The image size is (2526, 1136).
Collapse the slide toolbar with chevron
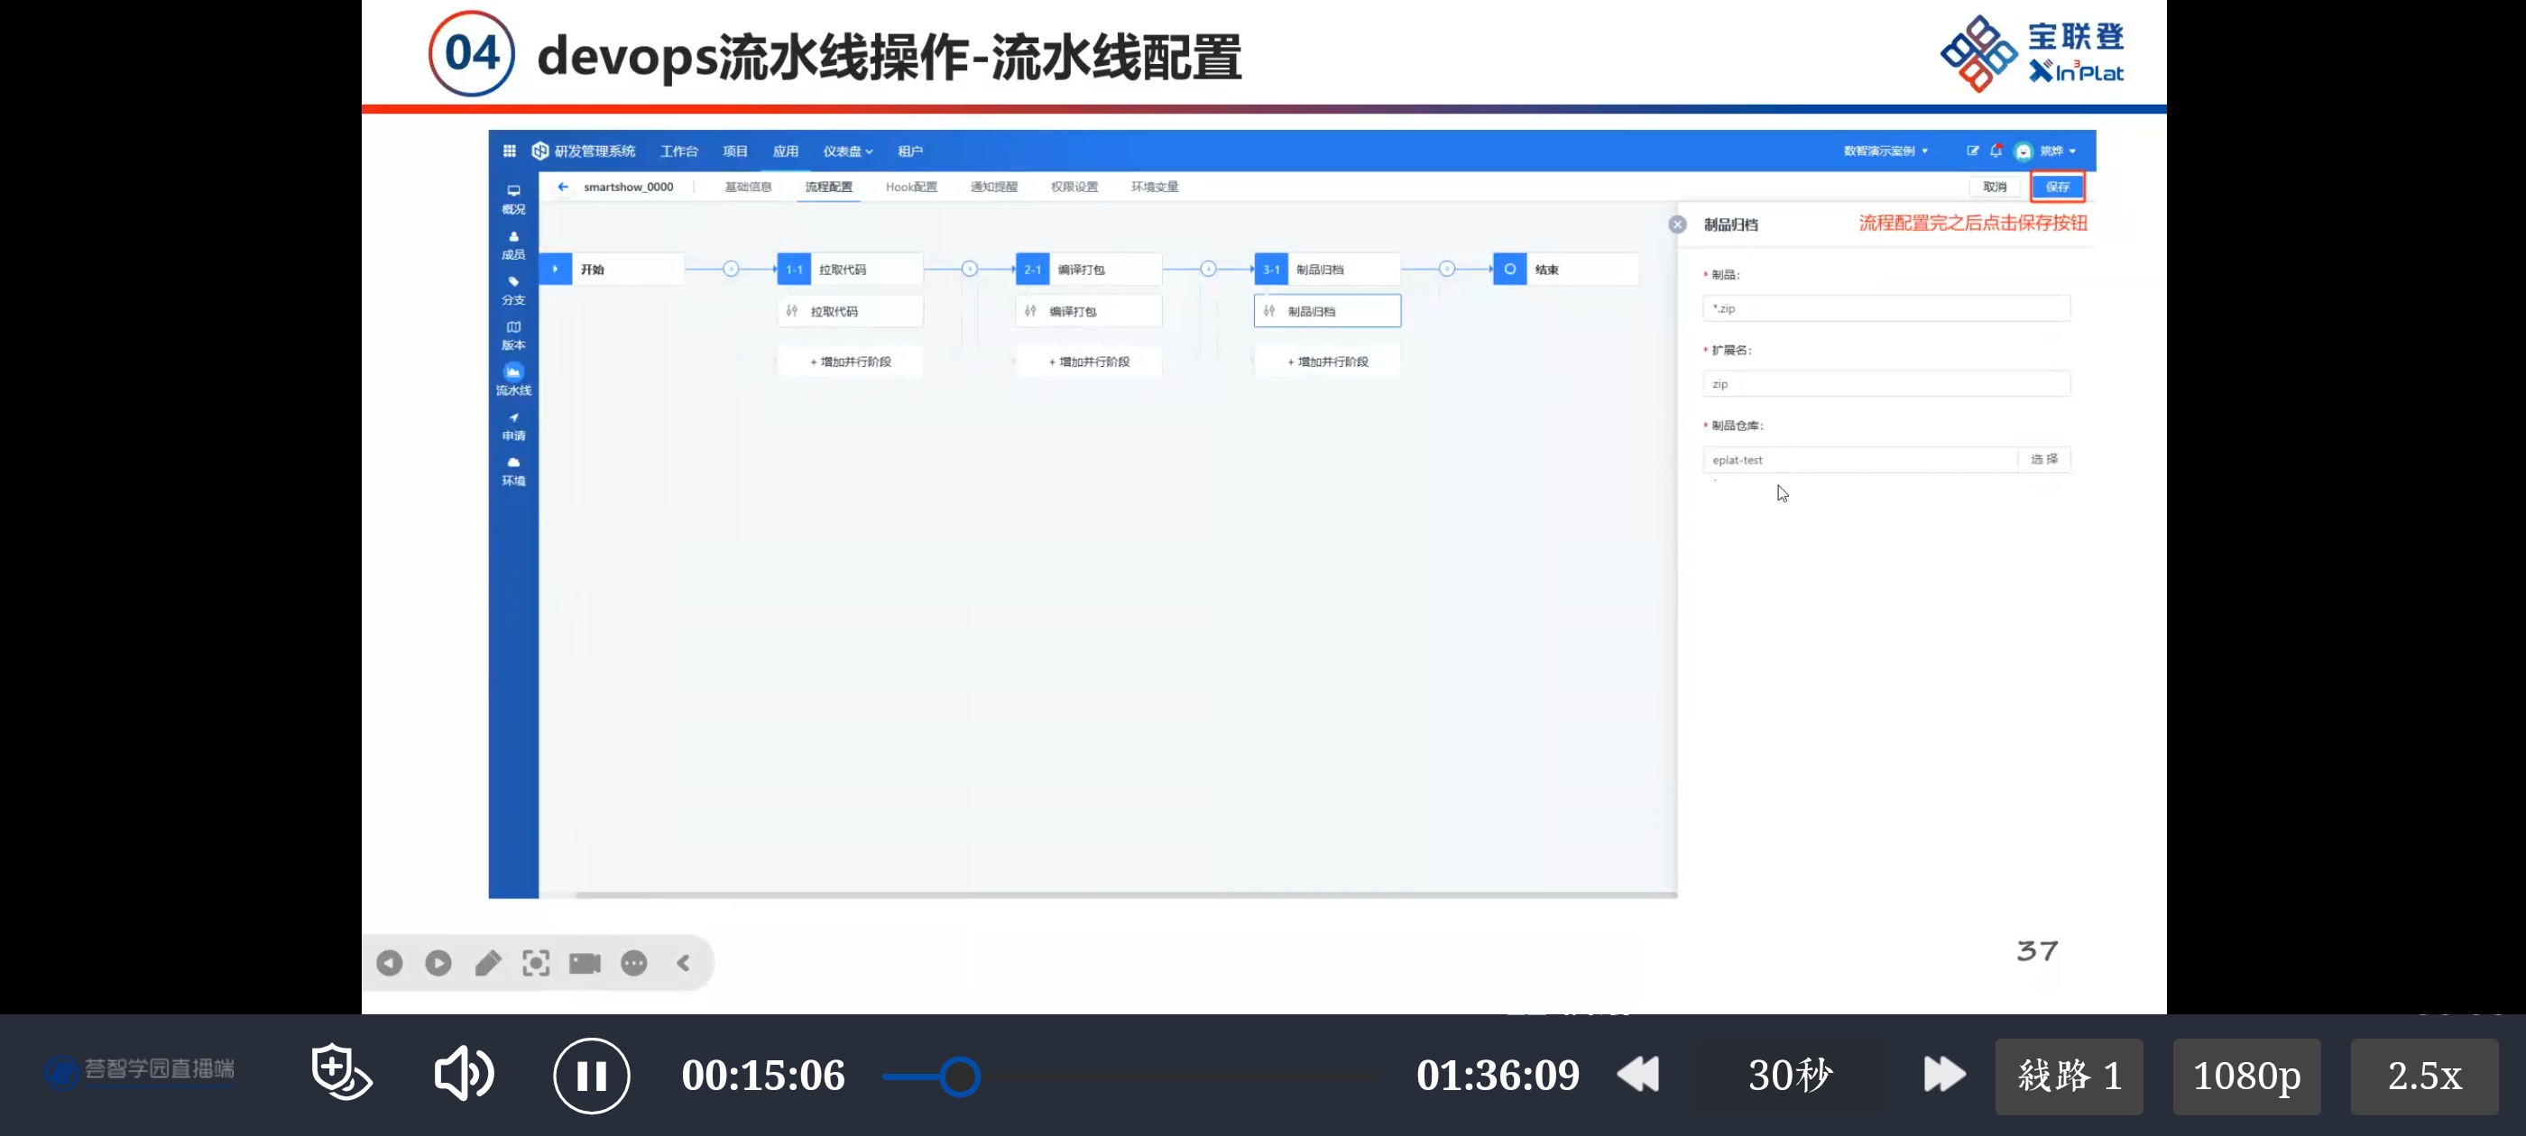684,964
